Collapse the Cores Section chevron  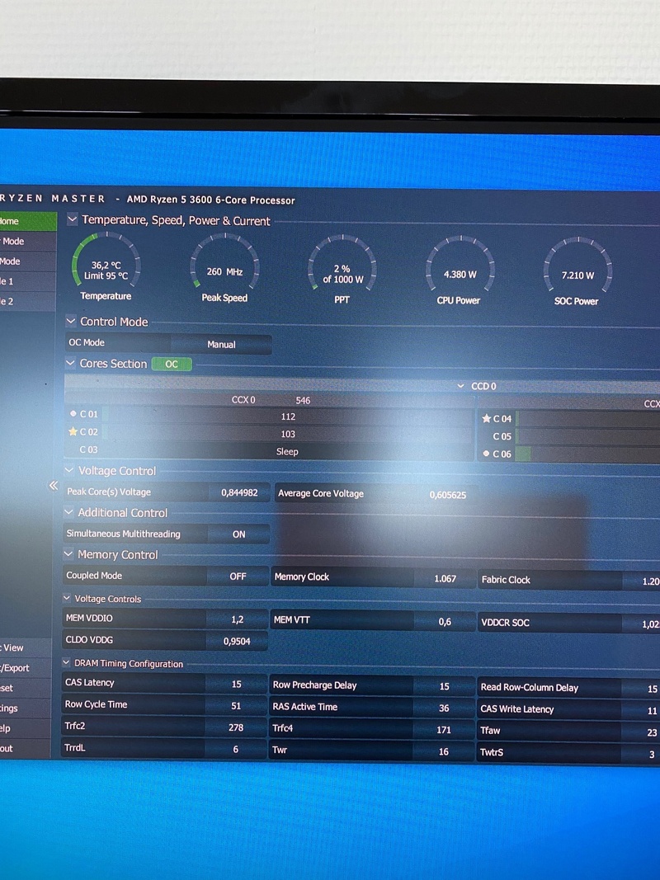[70, 363]
